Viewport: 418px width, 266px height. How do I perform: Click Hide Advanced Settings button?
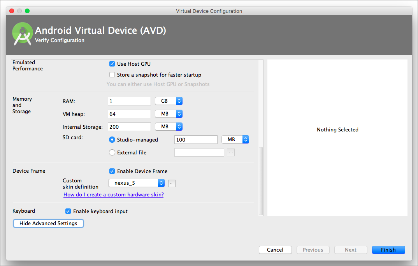coord(48,224)
